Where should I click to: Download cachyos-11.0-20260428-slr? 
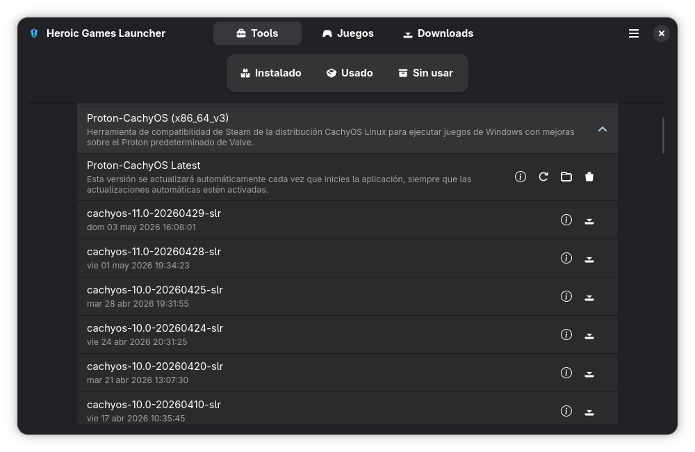(x=589, y=259)
